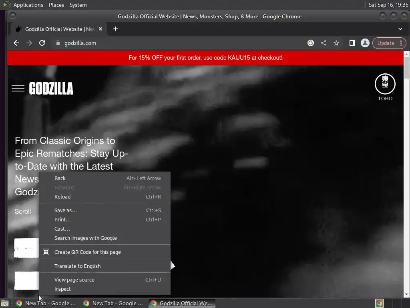Go back using the browser back arrow
This screenshot has height=308, width=410.
click(16, 43)
